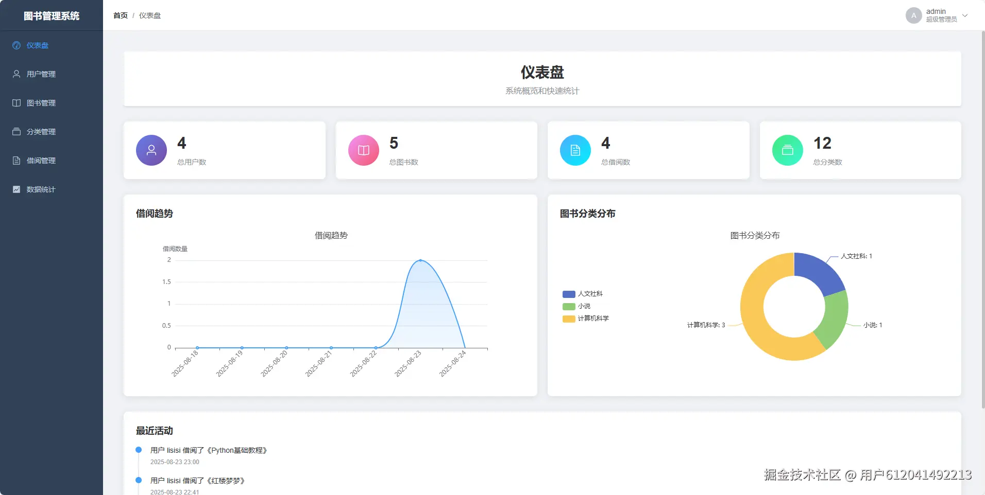985x495 pixels.
Task: Click the admin avatar circle with letter A
Action: [x=914, y=15]
